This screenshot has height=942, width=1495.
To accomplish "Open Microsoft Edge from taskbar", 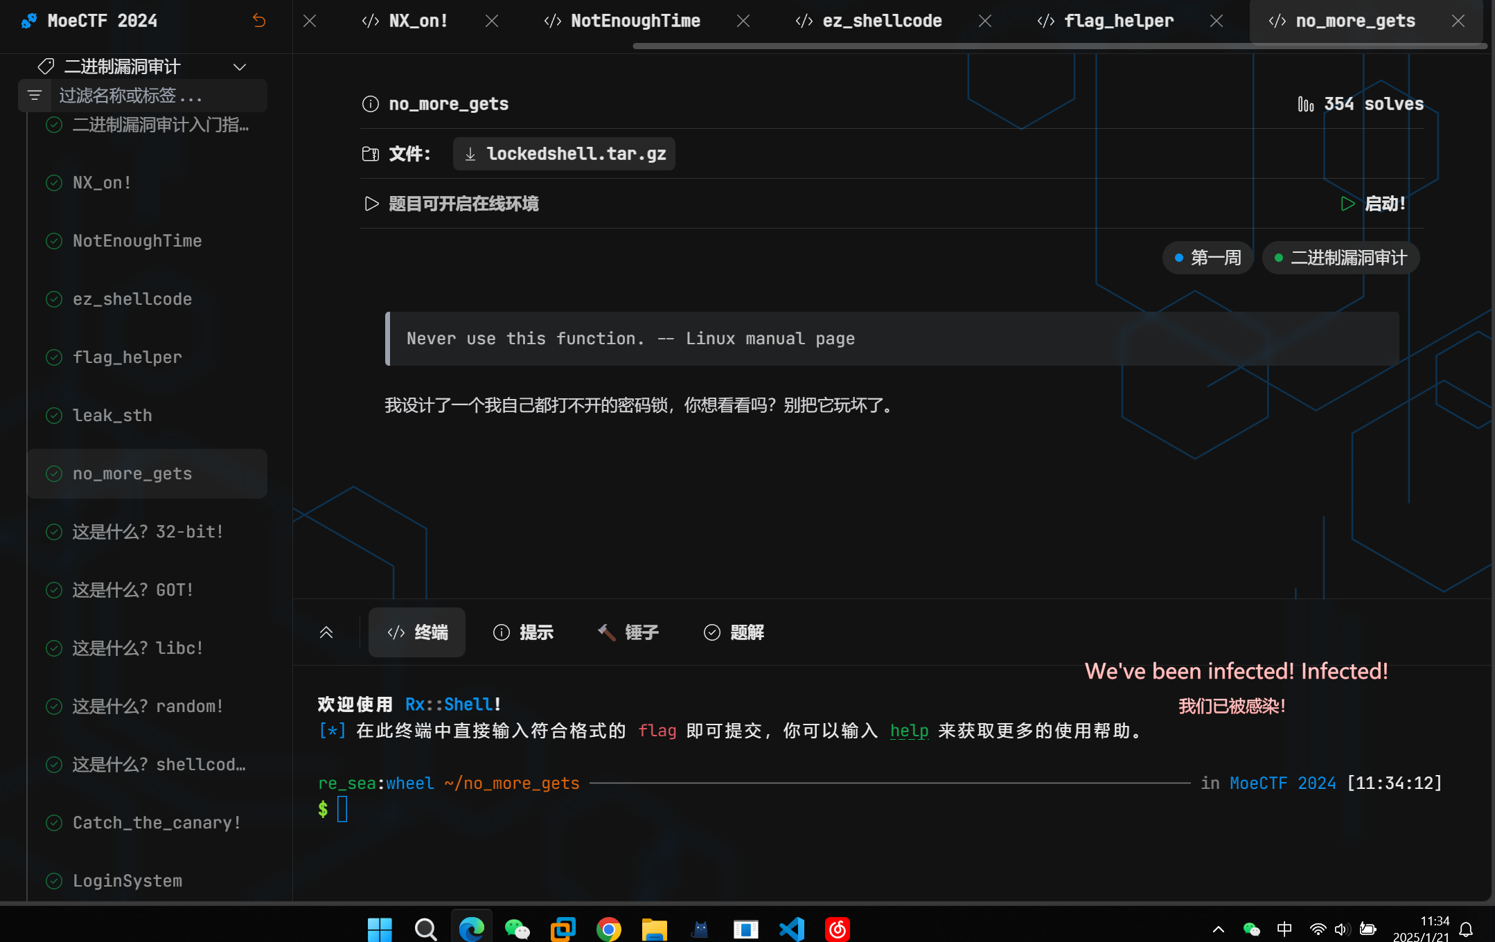I will click(472, 929).
